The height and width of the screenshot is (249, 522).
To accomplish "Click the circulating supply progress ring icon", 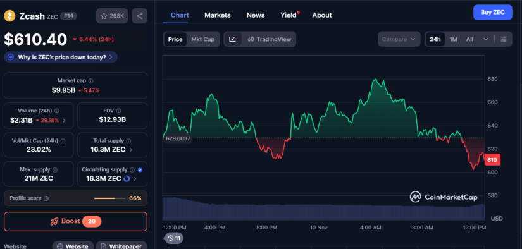I will pyautogui.click(x=127, y=179).
